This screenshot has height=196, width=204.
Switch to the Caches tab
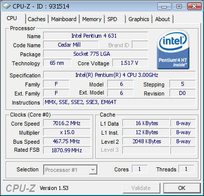(x=37, y=19)
